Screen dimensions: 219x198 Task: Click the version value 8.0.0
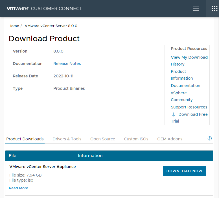[x=58, y=51]
